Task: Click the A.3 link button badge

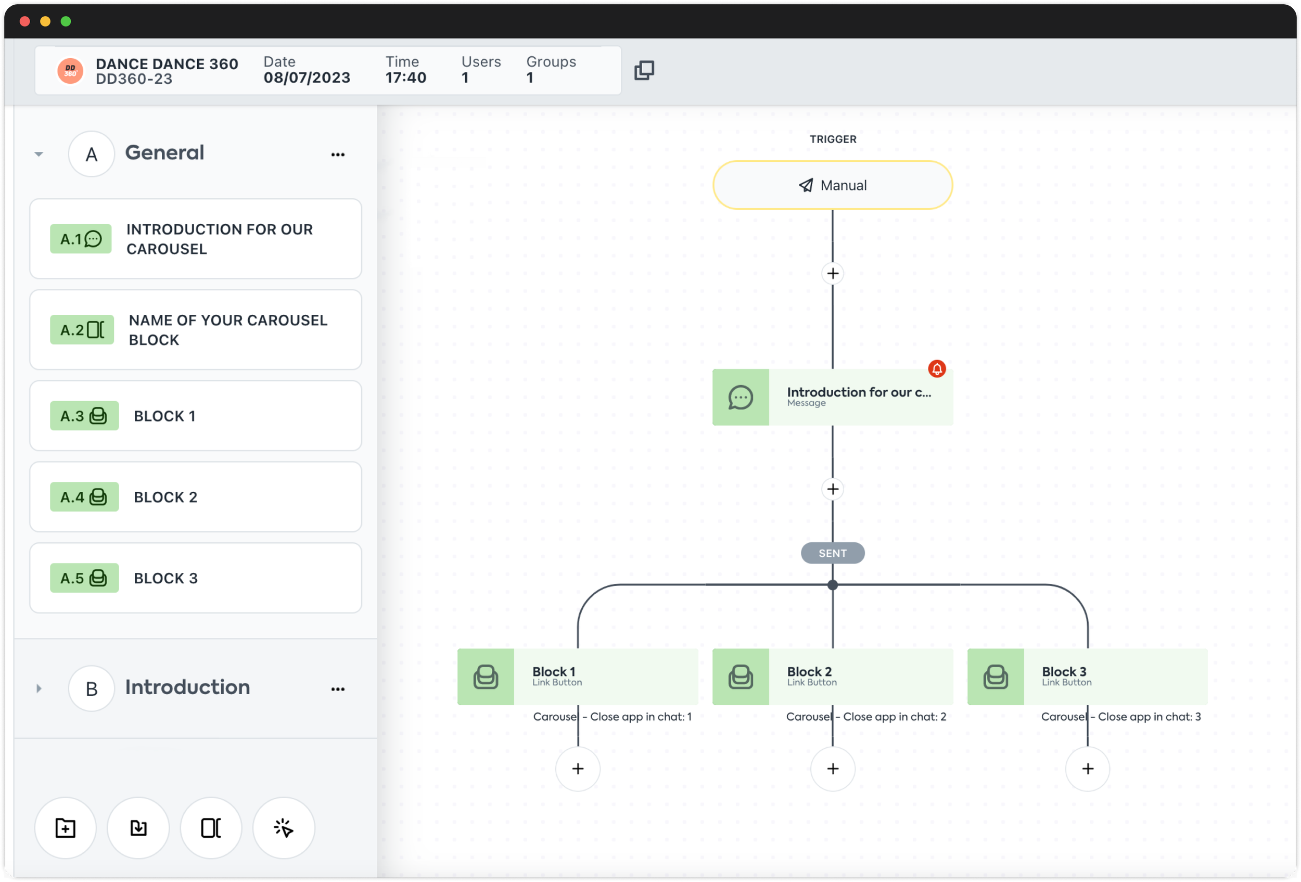Action: click(x=84, y=416)
